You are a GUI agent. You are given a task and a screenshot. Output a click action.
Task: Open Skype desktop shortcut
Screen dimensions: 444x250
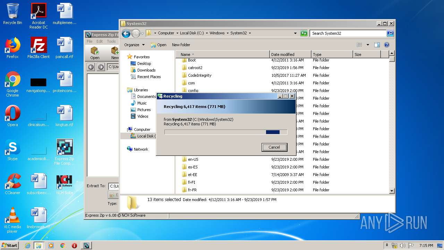pyautogui.click(x=12, y=150)
